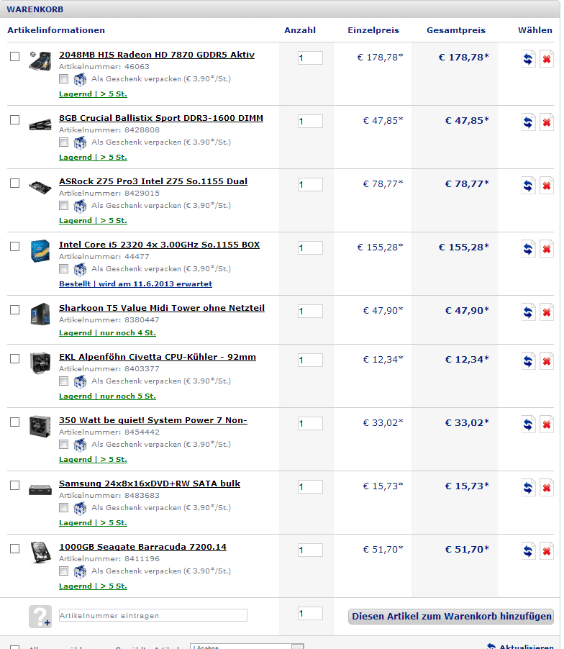Screen dimensions: 564x649
Task: Remove the be quiet! power supply
Action: tap(546, 425)
